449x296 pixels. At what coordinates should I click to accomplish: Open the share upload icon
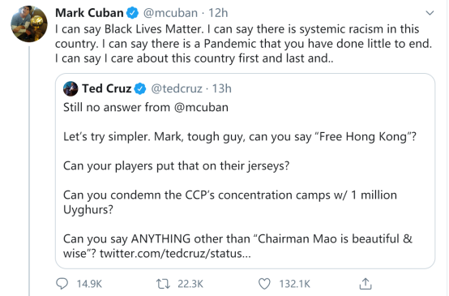click(366, 284)
